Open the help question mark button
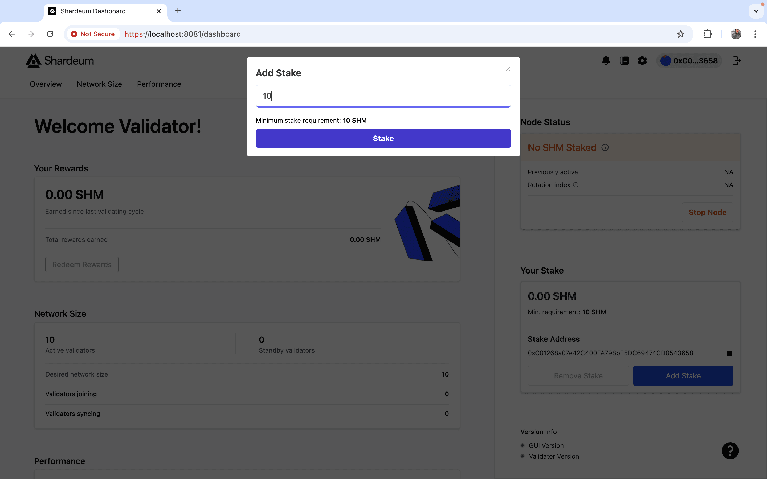This screenshot has width=767, height=479. tap(730, 451)
